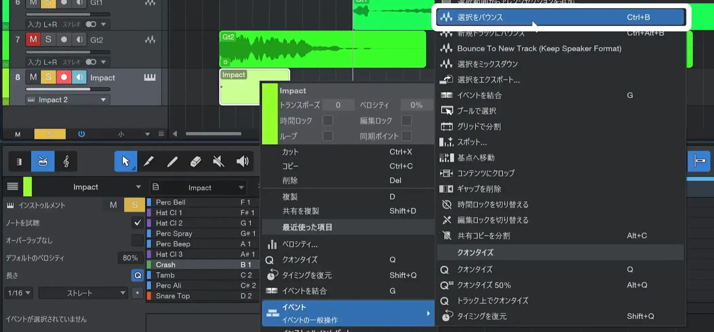
Task: Click the ベロシティ... recent item
Action: tap(300, 244)
